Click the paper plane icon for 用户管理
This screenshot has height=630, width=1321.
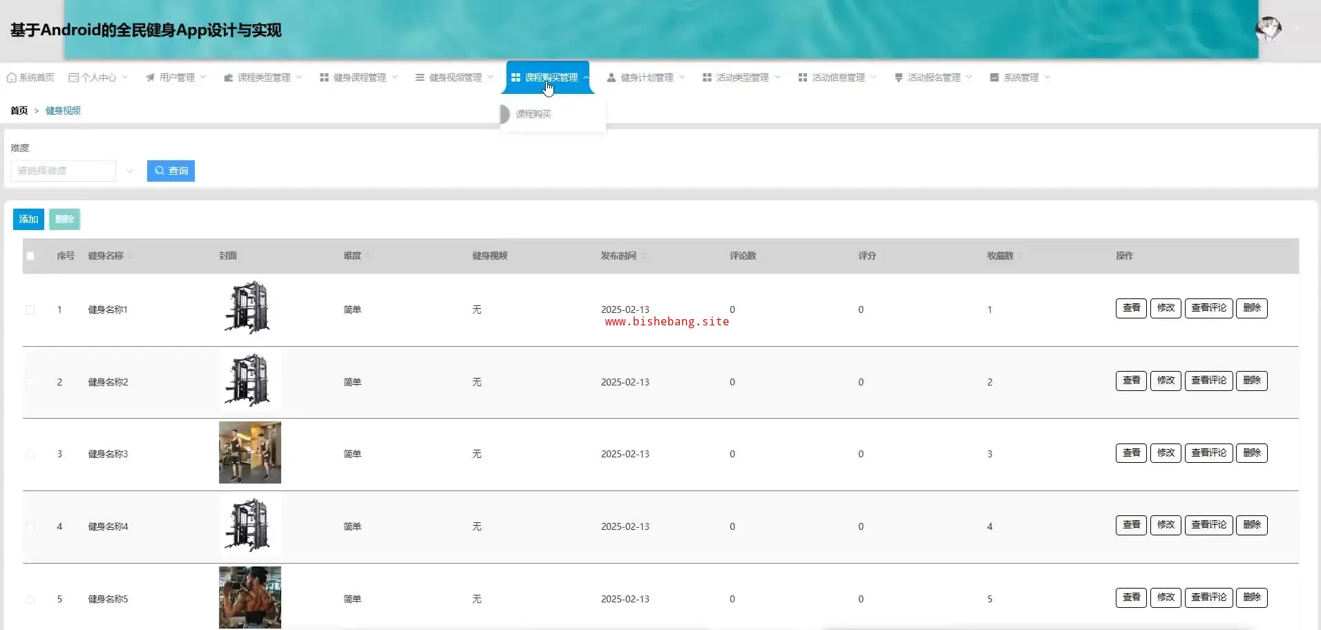[x=150, y=77]
